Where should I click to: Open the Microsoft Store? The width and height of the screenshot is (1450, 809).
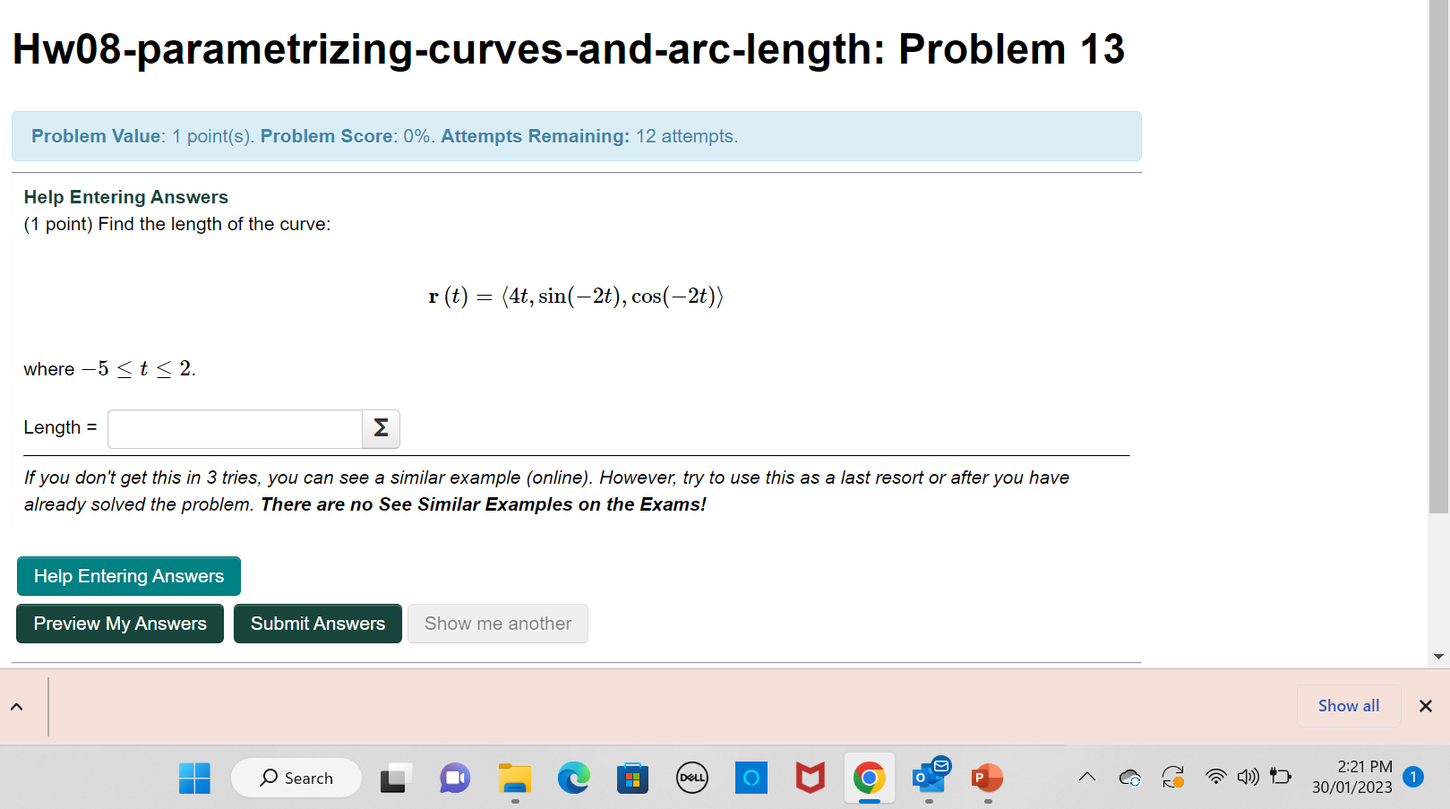click(x=632, y=778)
